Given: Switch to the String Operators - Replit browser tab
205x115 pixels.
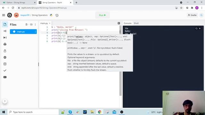Looking at the screenshot, I should point(55,3).
